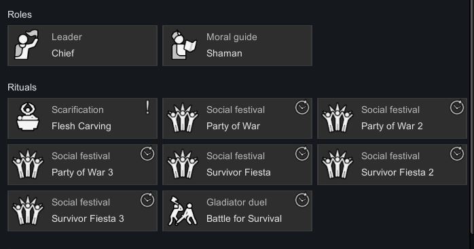Click the Moral guide shaman icon

point(183,45)
